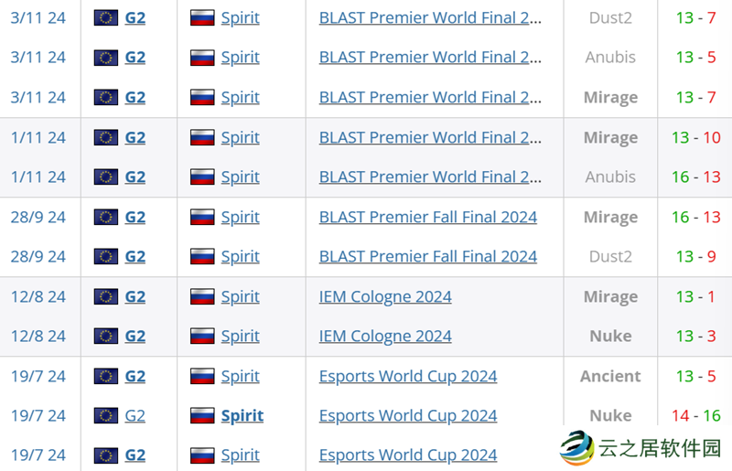Click the EU flag in the Mirage 16-13 row
This screenshot has width=732, height=471.
coord(106,217)
